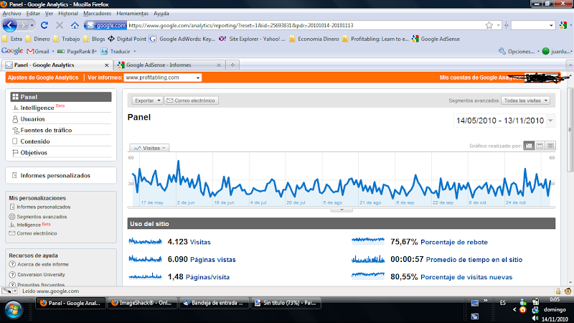Open Site Explorer Yahoo bookmark
This screenshot has height=323, width=574.
tap(252, 39)
